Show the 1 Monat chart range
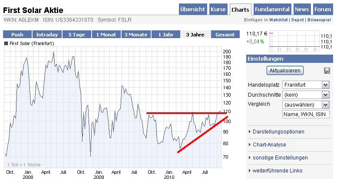 click(106, 35)
